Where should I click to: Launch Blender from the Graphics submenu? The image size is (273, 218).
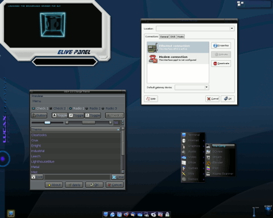click(x=221, y=162)
